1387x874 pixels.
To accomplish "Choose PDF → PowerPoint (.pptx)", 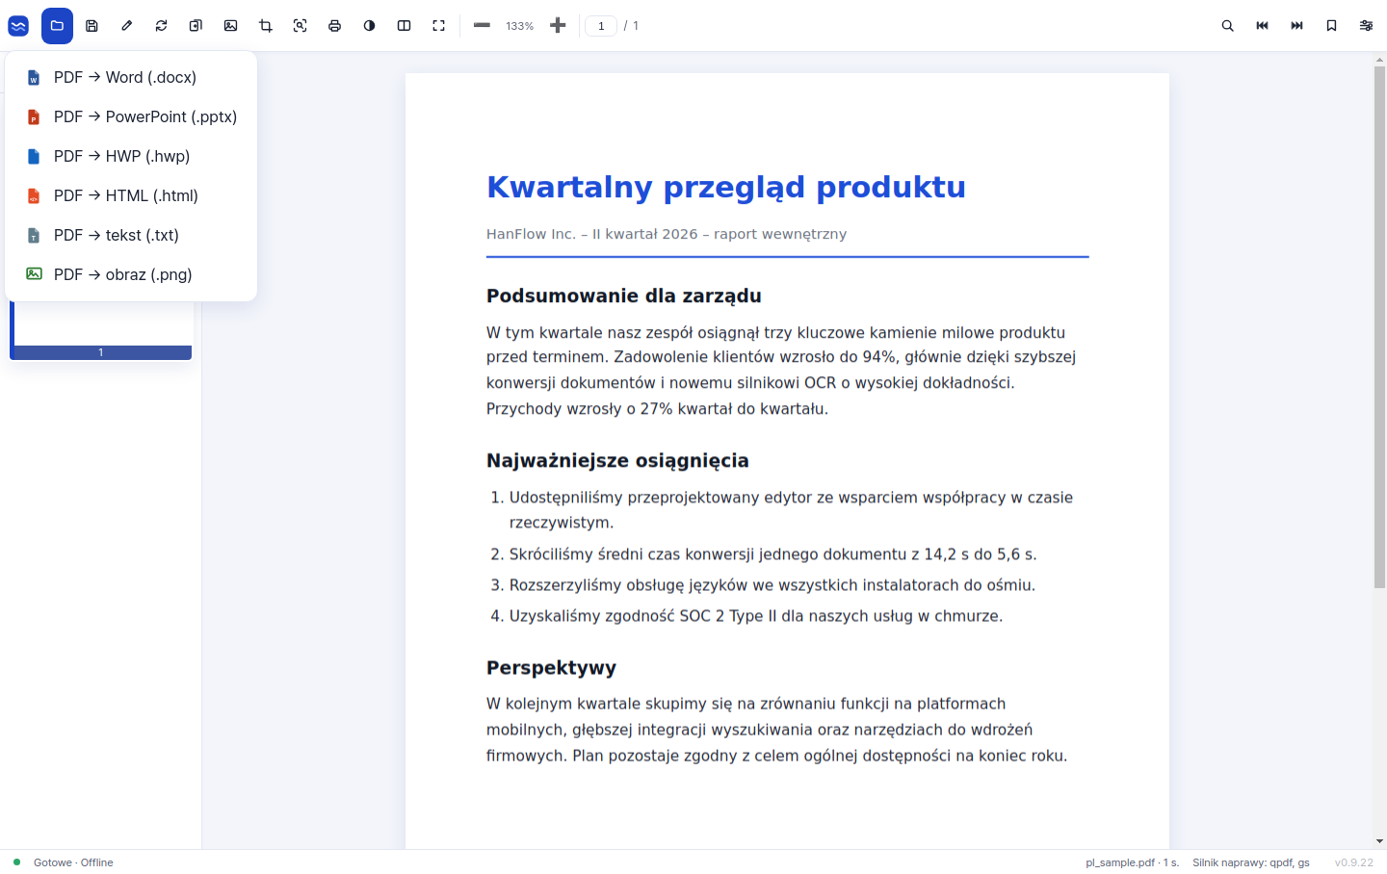I will click(131, 116).
